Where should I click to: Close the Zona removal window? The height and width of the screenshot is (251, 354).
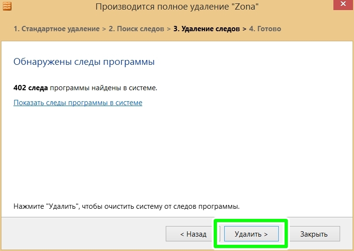coord(343,4)
